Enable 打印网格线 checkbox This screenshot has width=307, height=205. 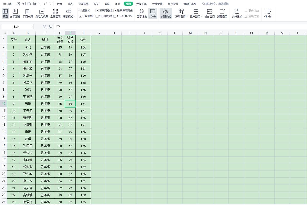97,16
